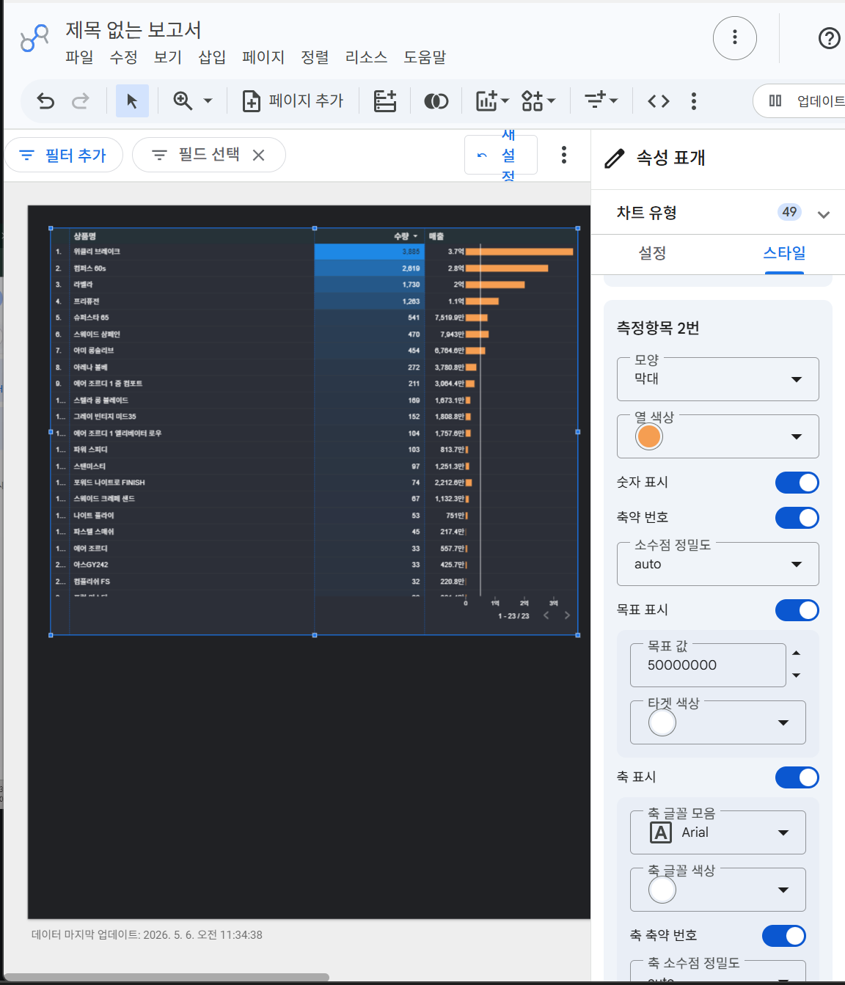Screen dimensions: 845x985
Task: Toggle 축 축약 번호 switch
Action: point(784,936)
